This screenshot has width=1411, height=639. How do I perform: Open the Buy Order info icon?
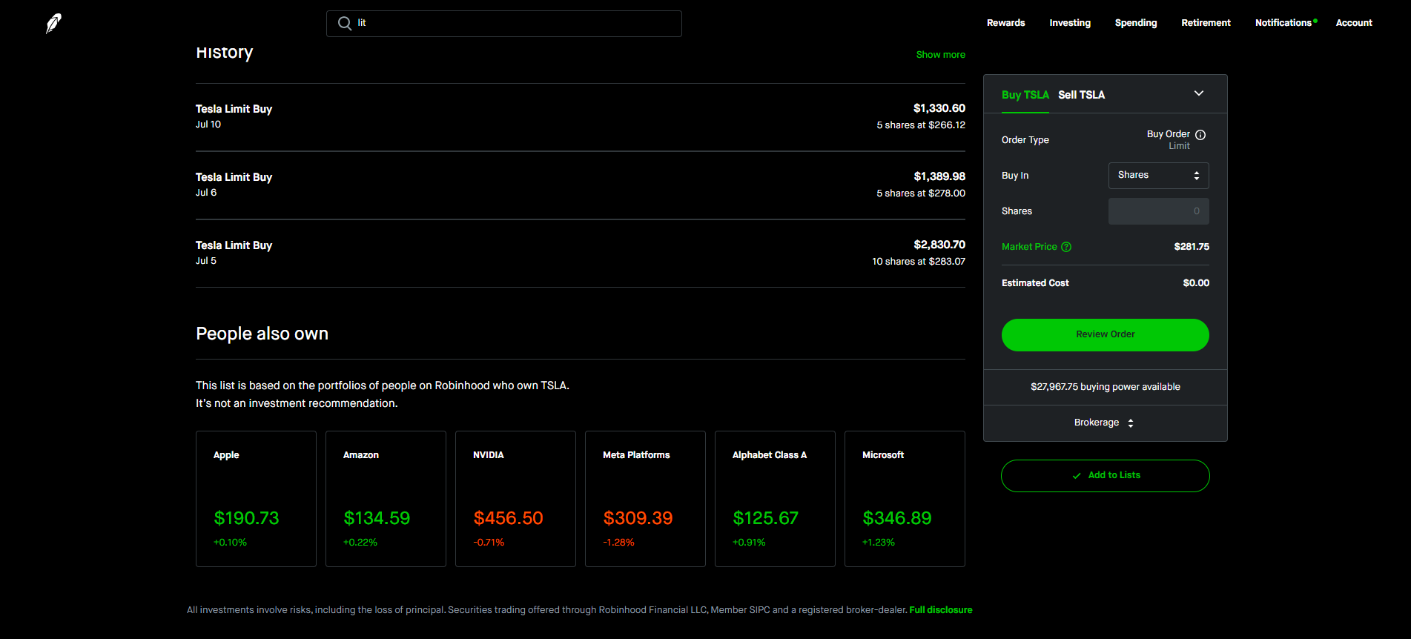[x=1200, y=135]
